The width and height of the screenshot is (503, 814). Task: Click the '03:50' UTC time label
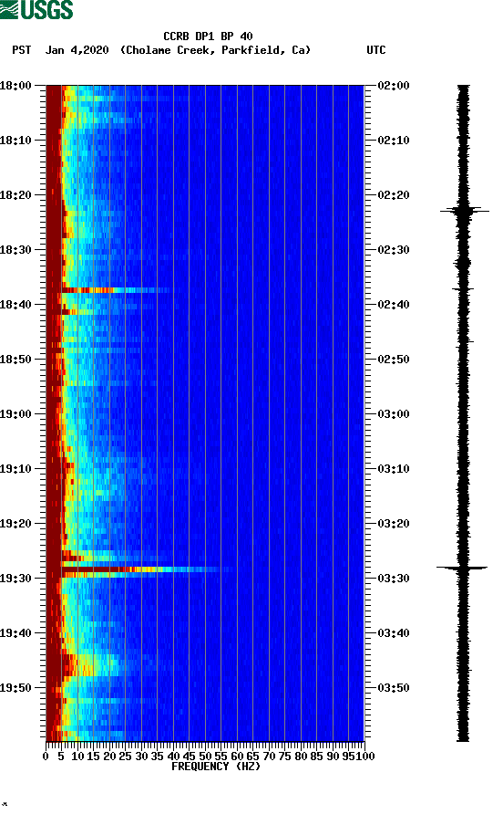394,688
